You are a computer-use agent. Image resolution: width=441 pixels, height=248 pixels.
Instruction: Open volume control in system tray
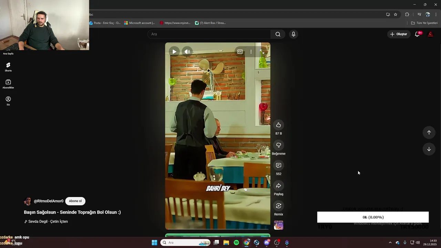[x=418, y=242]
